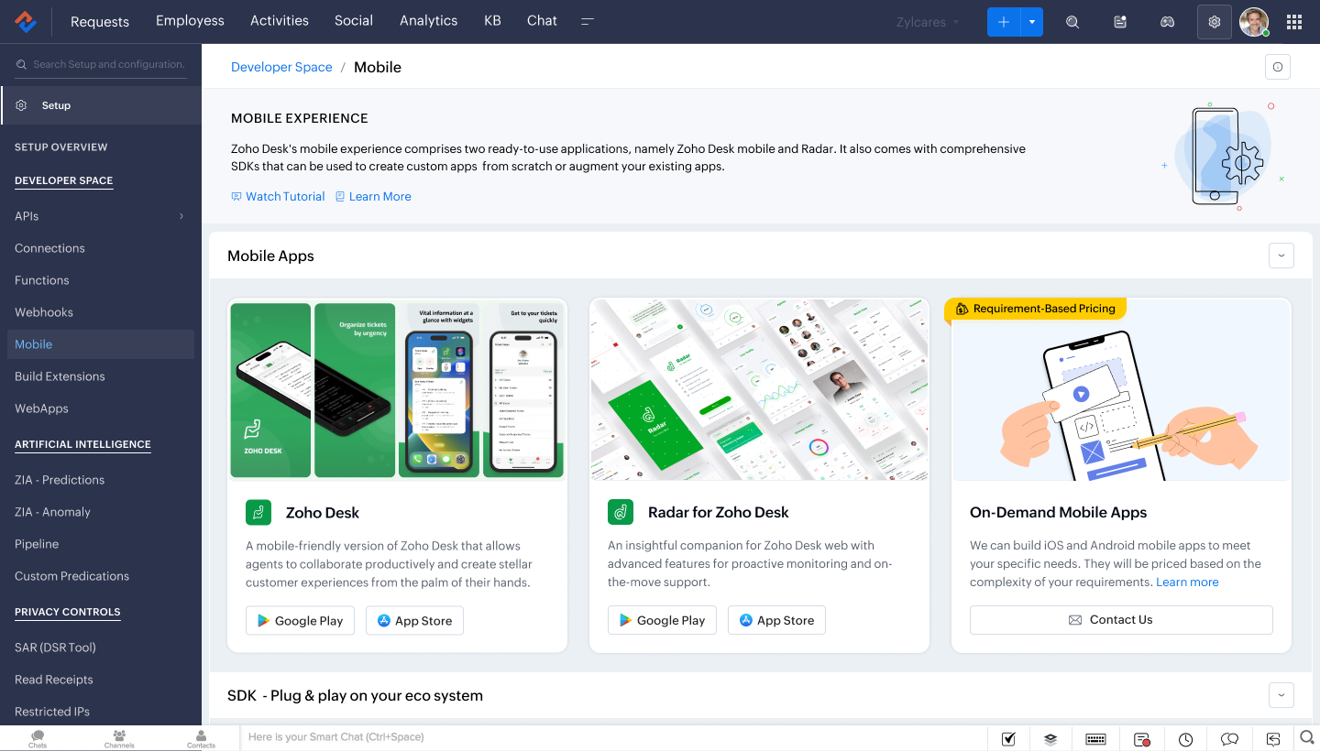Click the green Radar app icon
The image size is (1320, 751).
(x=621, y=512)
